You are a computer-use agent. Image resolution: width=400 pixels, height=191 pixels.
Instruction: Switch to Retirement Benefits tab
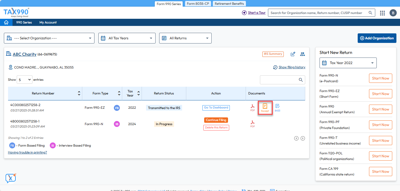coord(229,4)
